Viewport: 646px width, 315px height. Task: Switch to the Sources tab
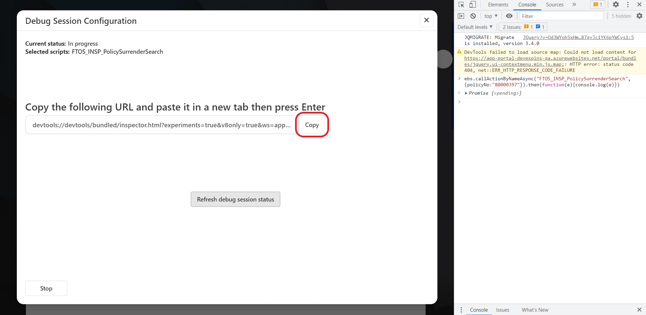(554, 5)
